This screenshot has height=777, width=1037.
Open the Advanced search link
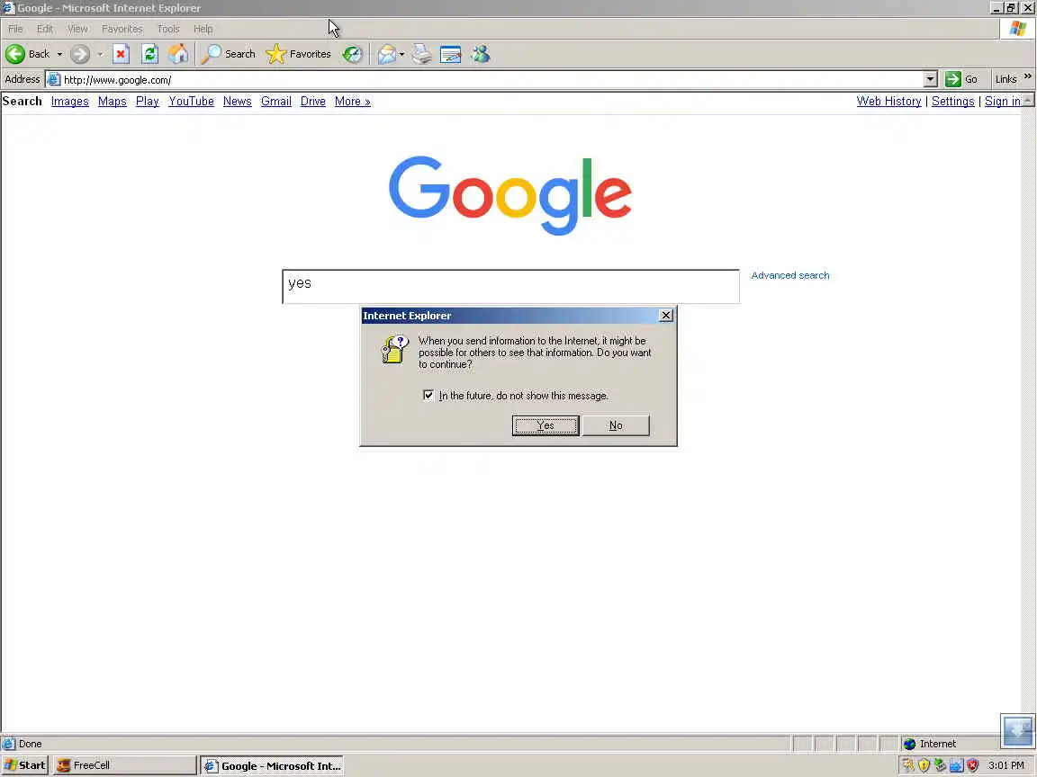click(x=789, y=275)
